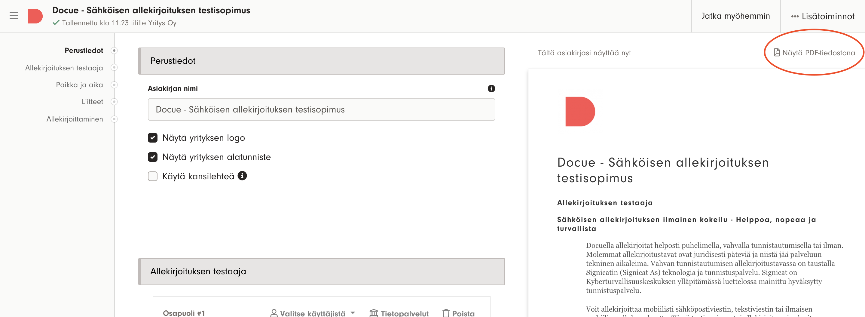865x317 pixels.
Task: Click the red Docue logo in header
Action: [x=35, y=16]
